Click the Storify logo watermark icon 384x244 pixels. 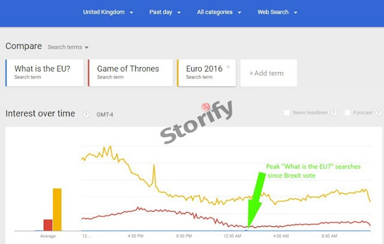(206, 107)
